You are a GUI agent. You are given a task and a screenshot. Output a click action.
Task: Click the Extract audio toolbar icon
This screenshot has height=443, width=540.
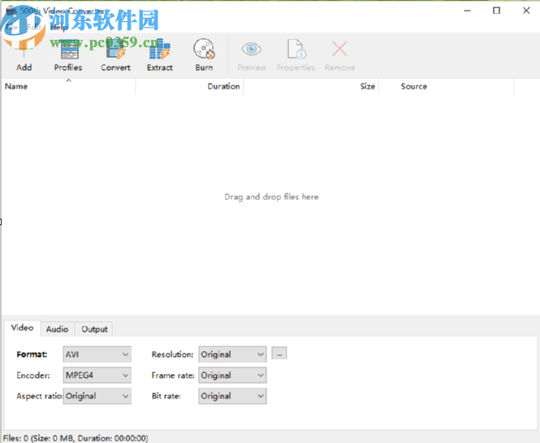coord(159,55)
